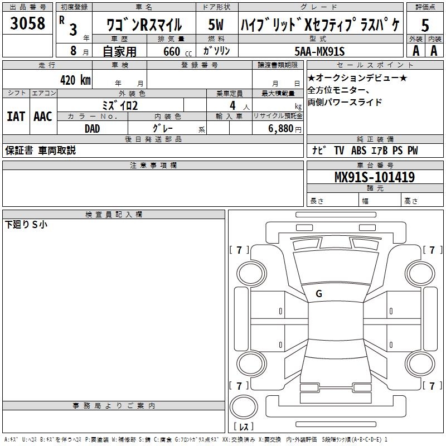
Task: Select the エアB equipment entry
Action: click(380, 151)
